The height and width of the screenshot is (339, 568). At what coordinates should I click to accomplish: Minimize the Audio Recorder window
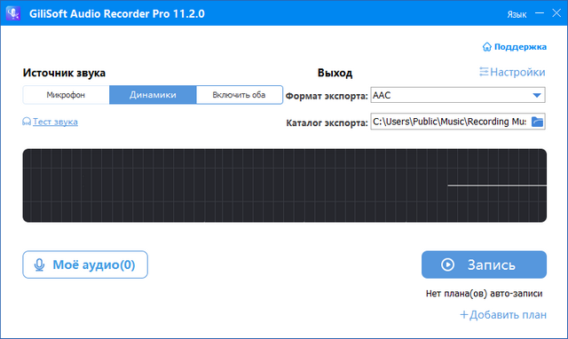click(540, 13)
